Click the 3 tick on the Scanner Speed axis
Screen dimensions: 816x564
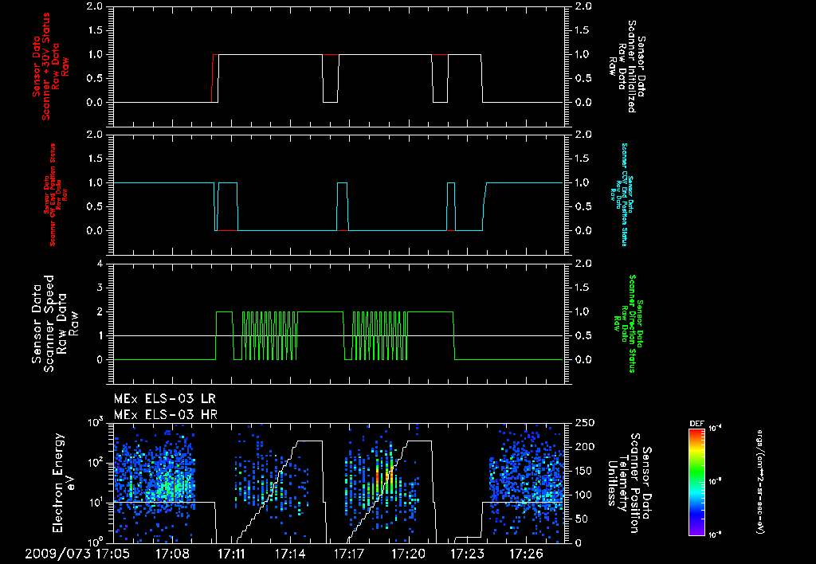[x=100, y=288]
